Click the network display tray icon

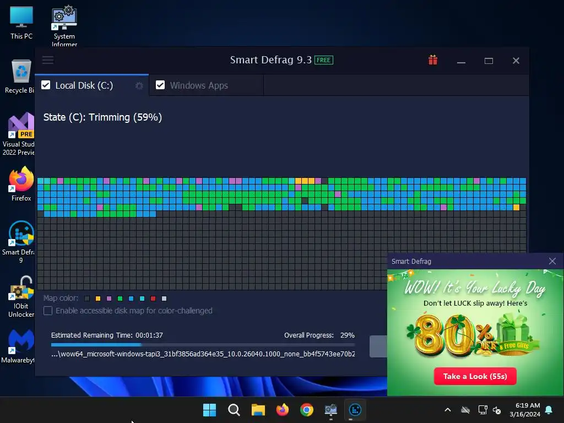[482, 410]
